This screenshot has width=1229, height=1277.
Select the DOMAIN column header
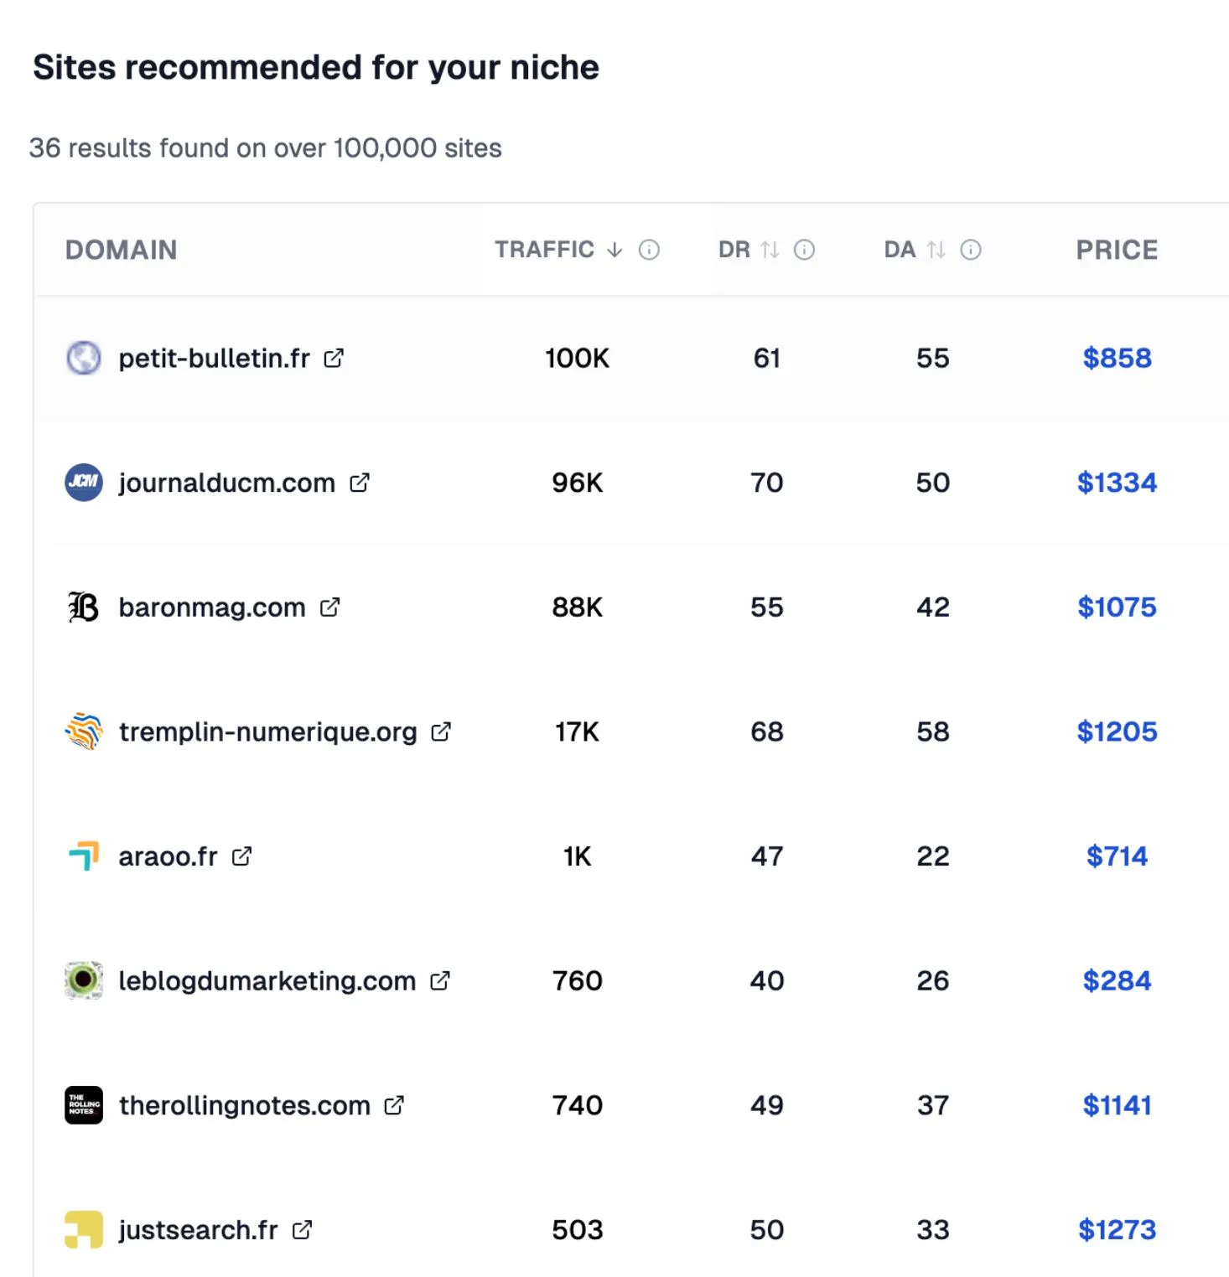click(121, 249)
